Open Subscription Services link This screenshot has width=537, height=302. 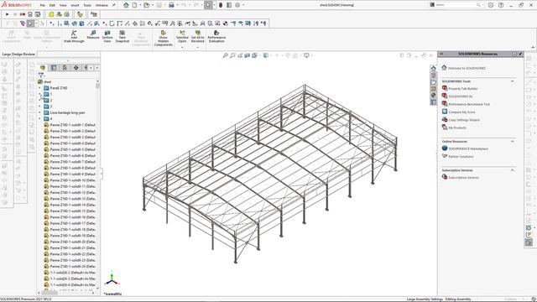pos(461,177)
